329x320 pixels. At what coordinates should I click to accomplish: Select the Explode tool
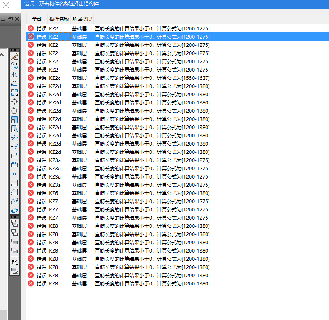(14, 210)
